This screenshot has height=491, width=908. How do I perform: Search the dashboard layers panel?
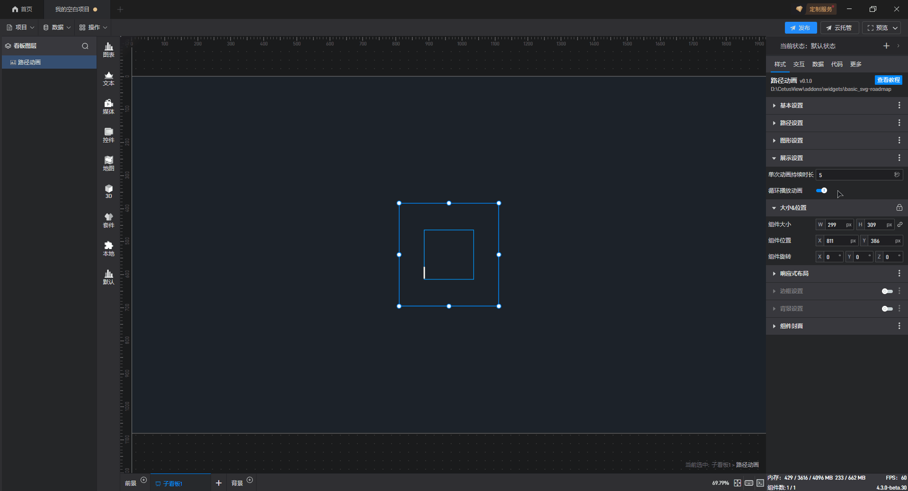pos(85,46)
